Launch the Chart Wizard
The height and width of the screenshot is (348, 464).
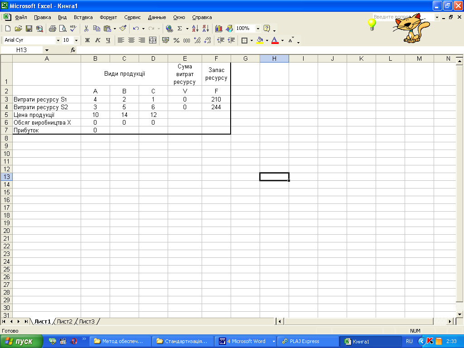click(219, 29)
